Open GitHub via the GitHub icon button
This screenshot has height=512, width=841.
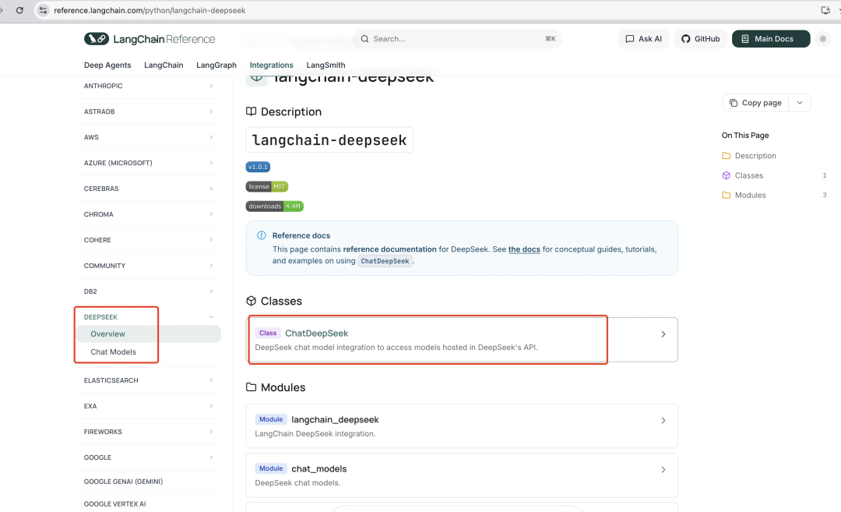tap(701, 39)
